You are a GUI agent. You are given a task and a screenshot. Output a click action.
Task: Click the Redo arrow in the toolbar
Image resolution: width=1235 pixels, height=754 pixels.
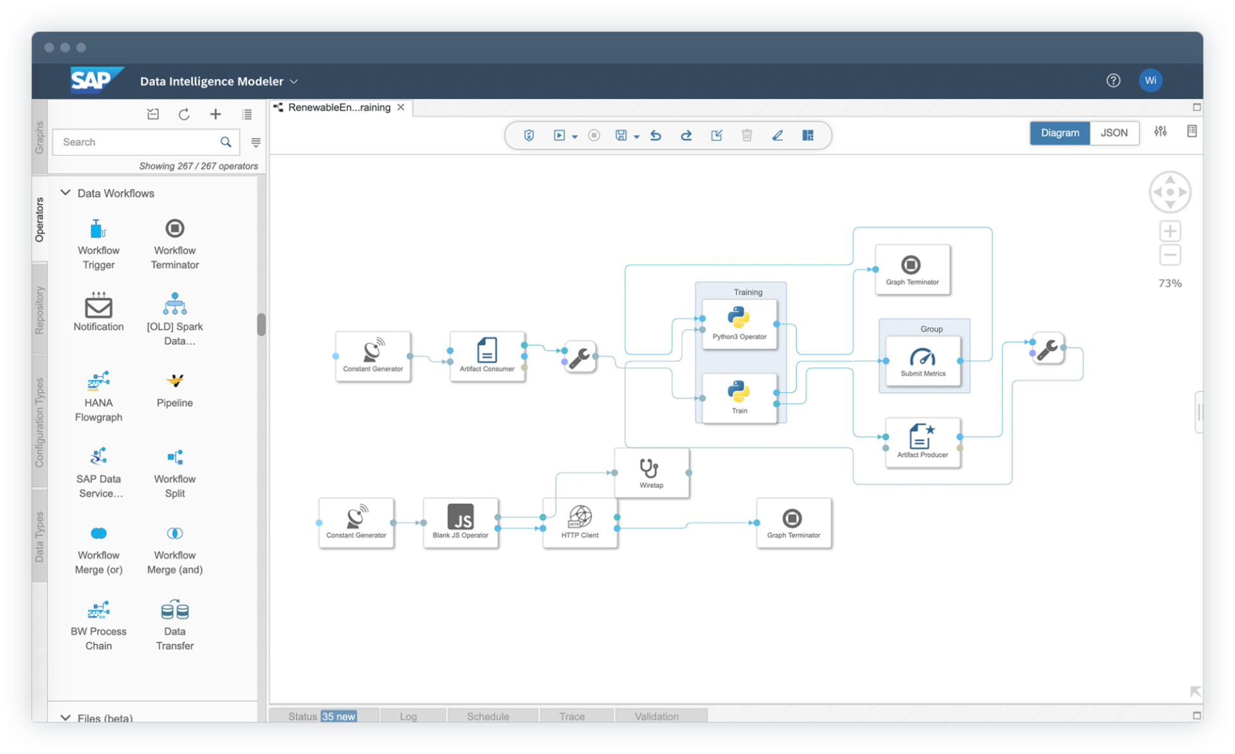(686, 135)
